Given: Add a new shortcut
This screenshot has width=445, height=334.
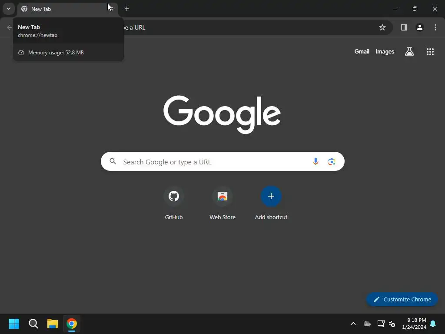Looking at the screenshot, I should pyautogui.click(x=271, y=204).
